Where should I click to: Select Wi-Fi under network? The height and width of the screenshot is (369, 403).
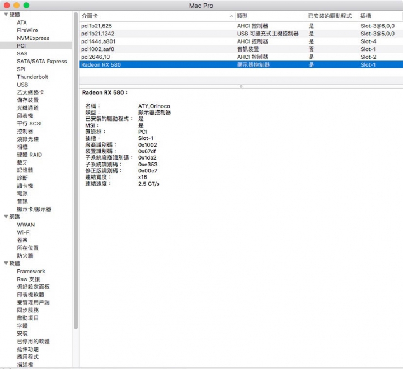point(24,232)
